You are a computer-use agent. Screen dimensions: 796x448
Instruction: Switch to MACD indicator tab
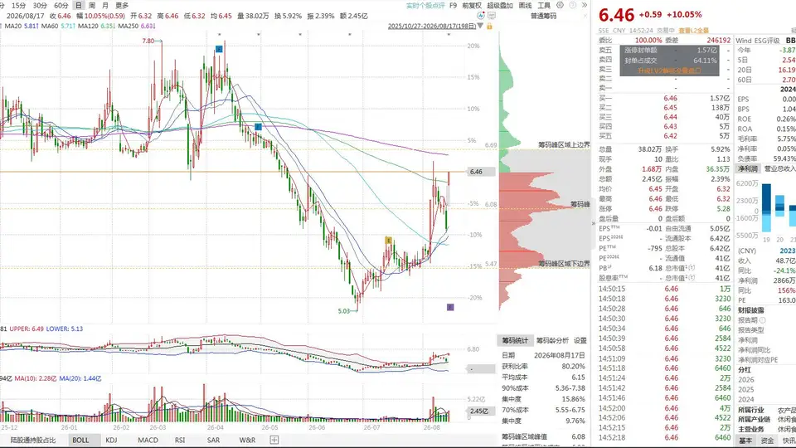point(148,440)
